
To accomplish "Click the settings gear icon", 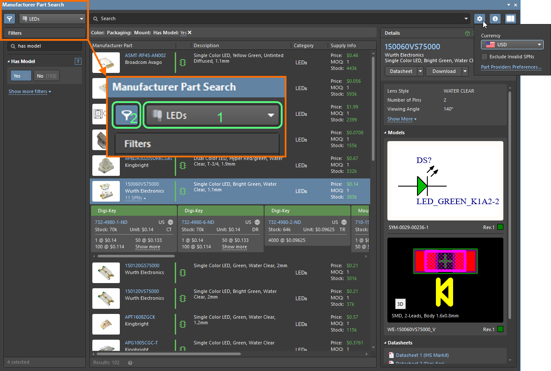I will point(480,18).
